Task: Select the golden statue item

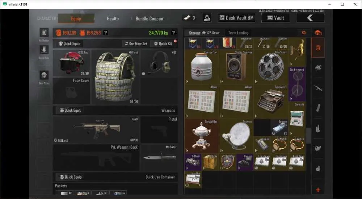Action: click(x=297, y=52)
